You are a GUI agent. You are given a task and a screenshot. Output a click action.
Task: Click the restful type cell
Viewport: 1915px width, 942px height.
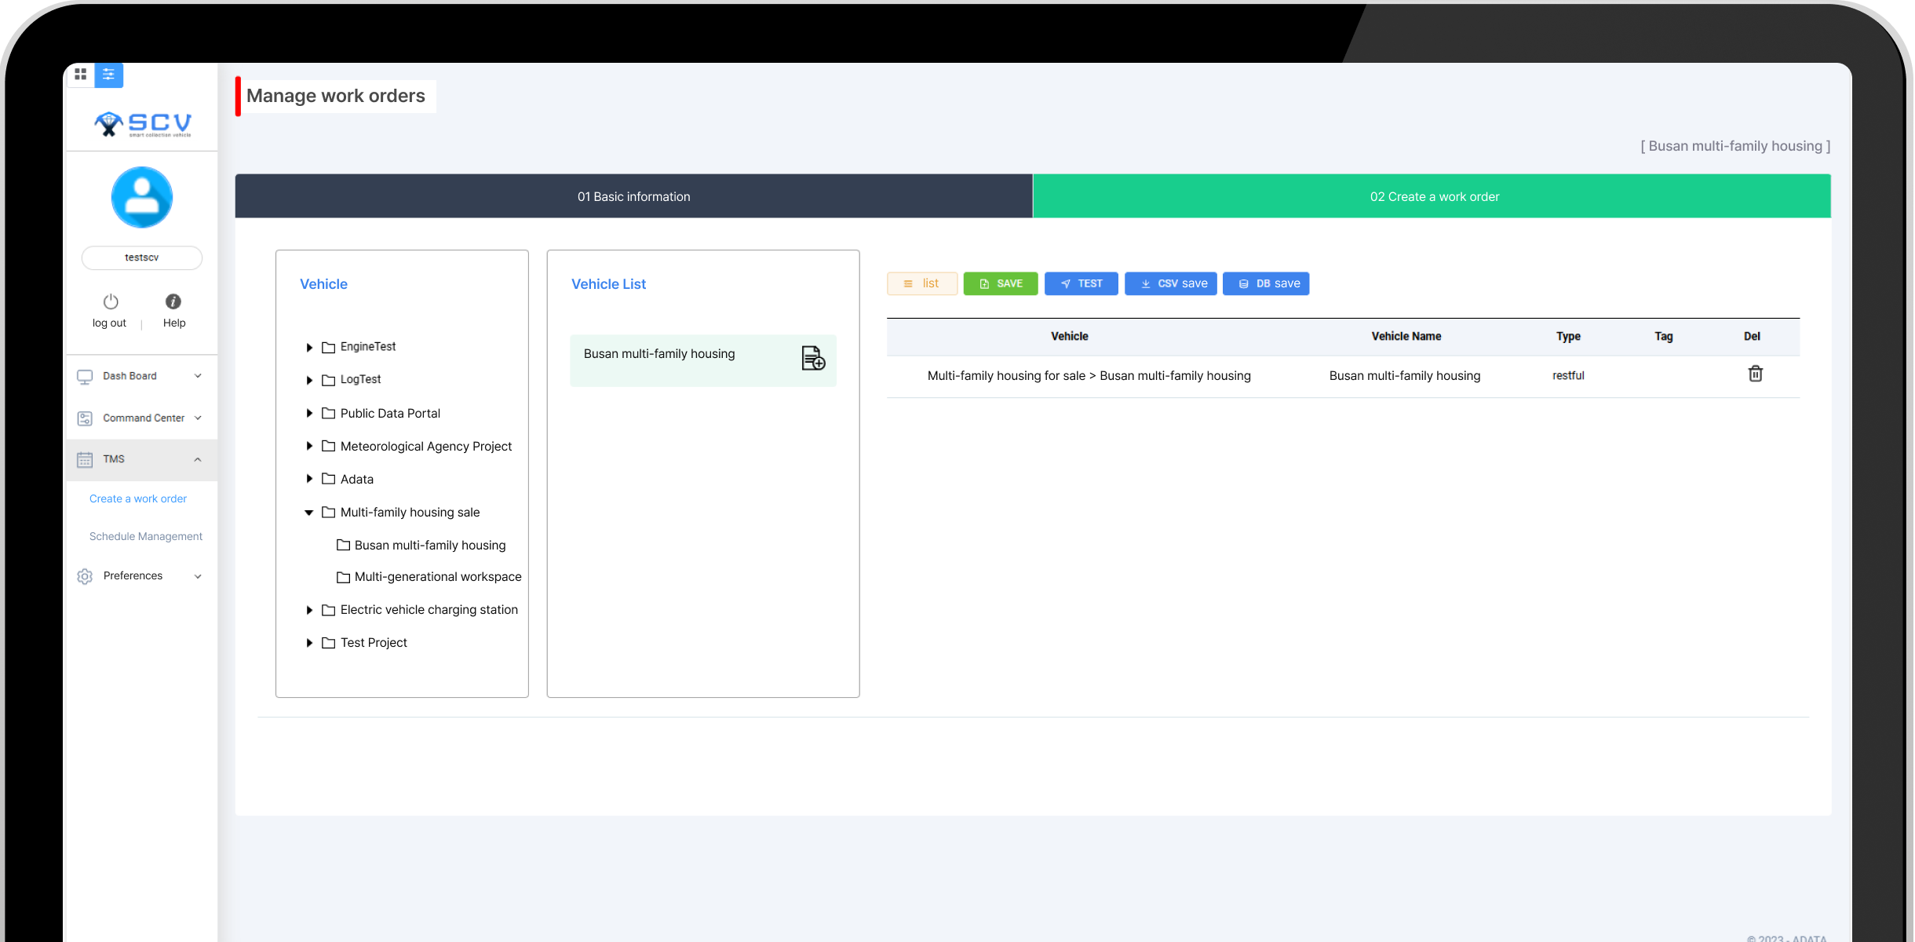[x=1568, y=375]
